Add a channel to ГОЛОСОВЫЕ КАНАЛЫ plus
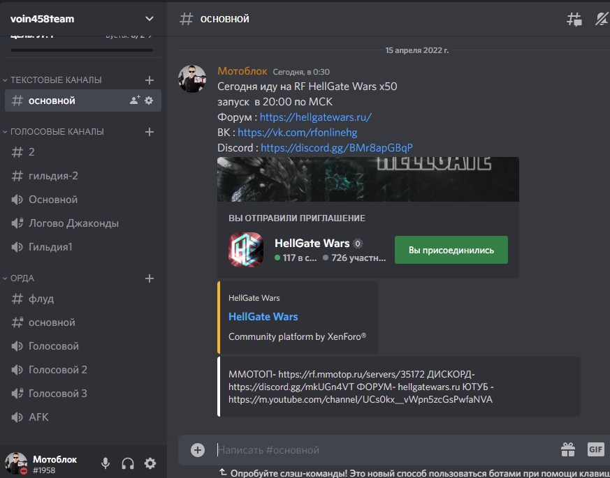The height and width of the screenshot is (478, 610). tap(150, 132)
